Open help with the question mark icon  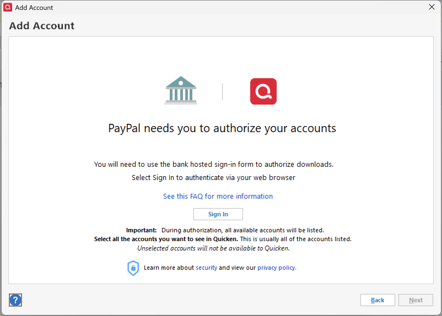(x=15, y=300)
